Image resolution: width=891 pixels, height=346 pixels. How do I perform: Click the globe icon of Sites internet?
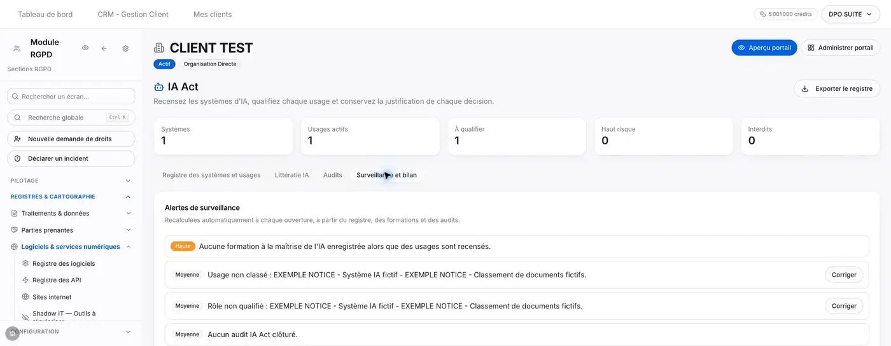25,297
